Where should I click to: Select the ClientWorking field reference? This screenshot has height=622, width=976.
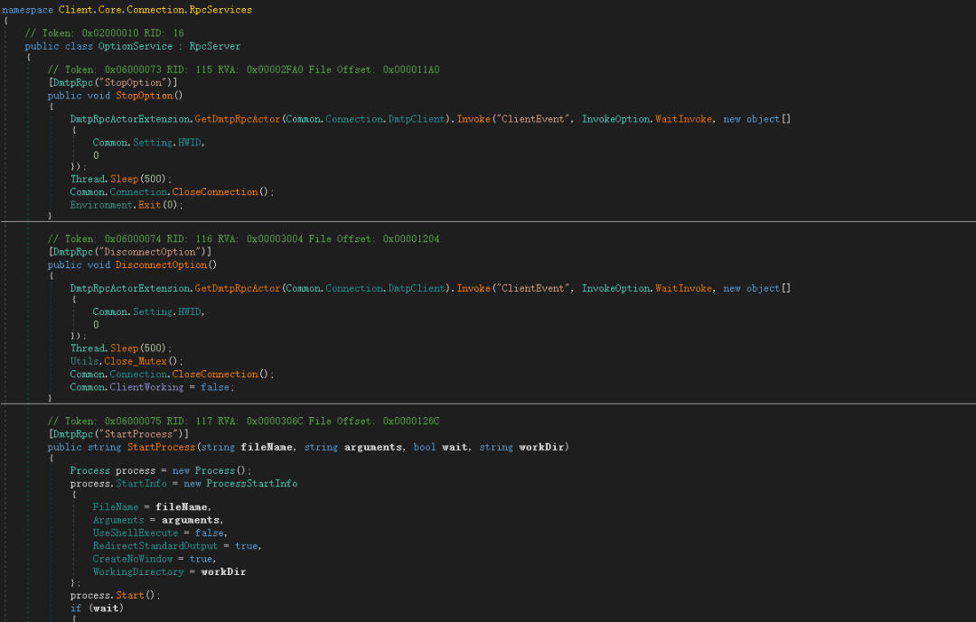(146, 387)
